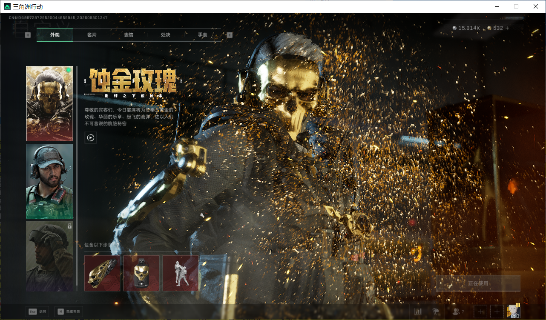Viewport: 546px width, 320px height.
Task: Select the gold skull skin thumbnail
Action: point(50,103)
